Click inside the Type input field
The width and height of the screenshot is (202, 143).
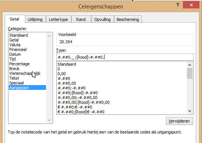tap(125, 57)
